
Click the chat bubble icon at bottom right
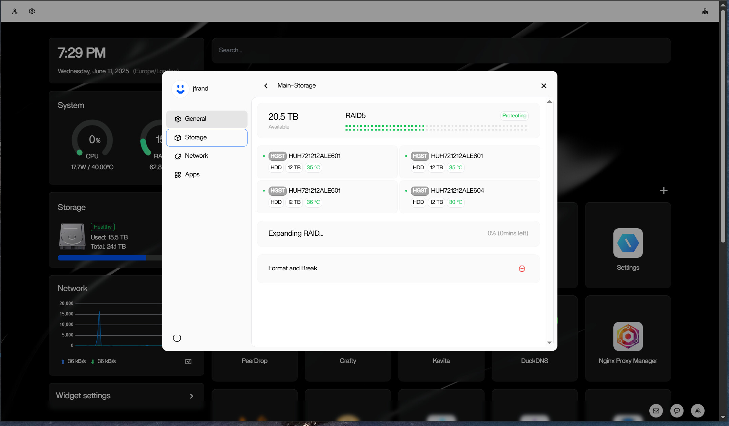677,411
